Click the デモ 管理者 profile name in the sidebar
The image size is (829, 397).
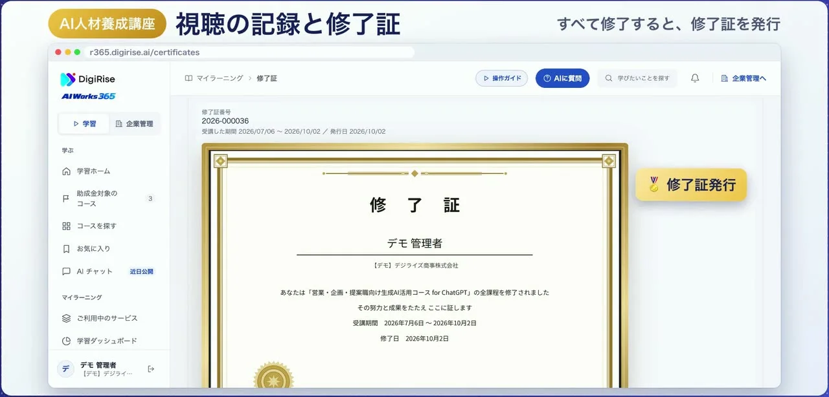[x=98, y=365]
